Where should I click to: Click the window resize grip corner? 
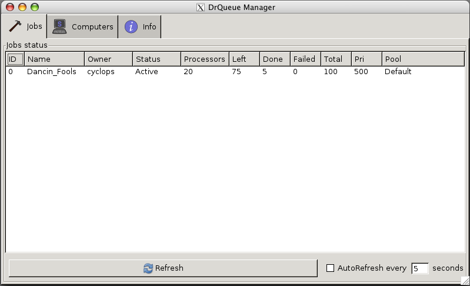465,281
